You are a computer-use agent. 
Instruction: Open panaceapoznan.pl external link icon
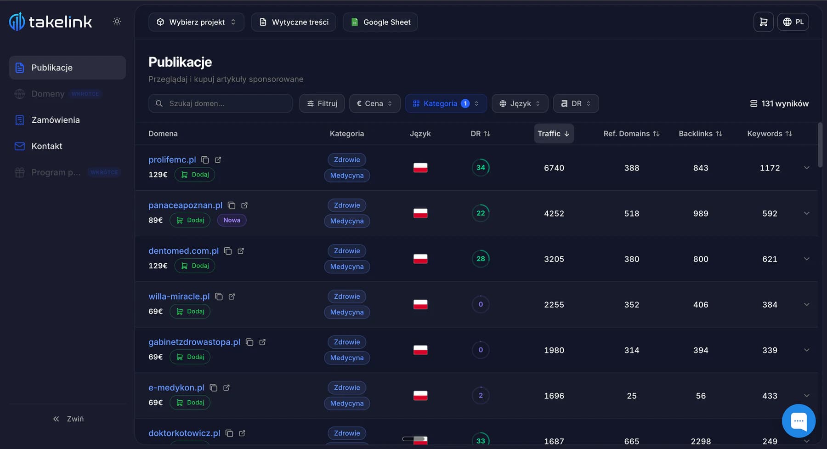(244, 205)
